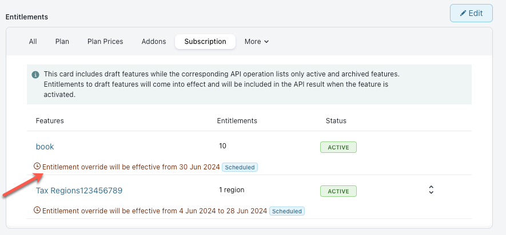Click the ACTIVE status badge for Tax Regions
The image size is (506, 235).
[338, 191]
